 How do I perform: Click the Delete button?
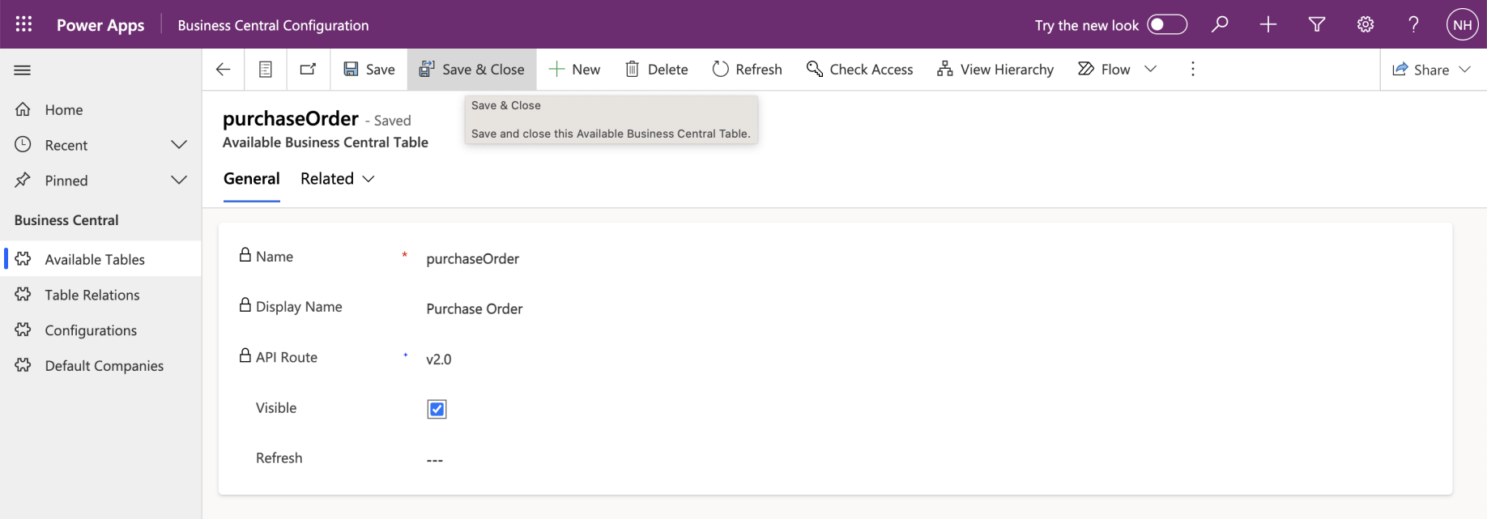coord(657,70)
